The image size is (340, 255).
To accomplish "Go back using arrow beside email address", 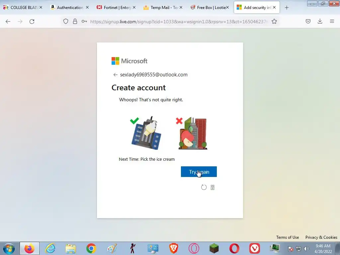I will click(115, 75).
